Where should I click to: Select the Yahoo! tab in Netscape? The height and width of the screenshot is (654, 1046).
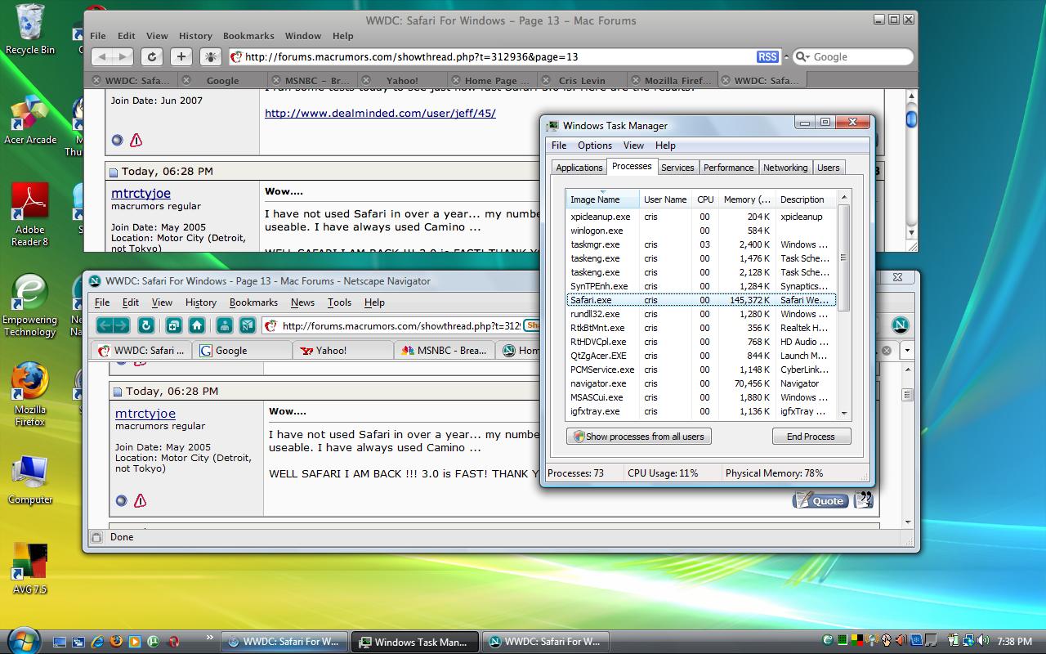point(342,350)
